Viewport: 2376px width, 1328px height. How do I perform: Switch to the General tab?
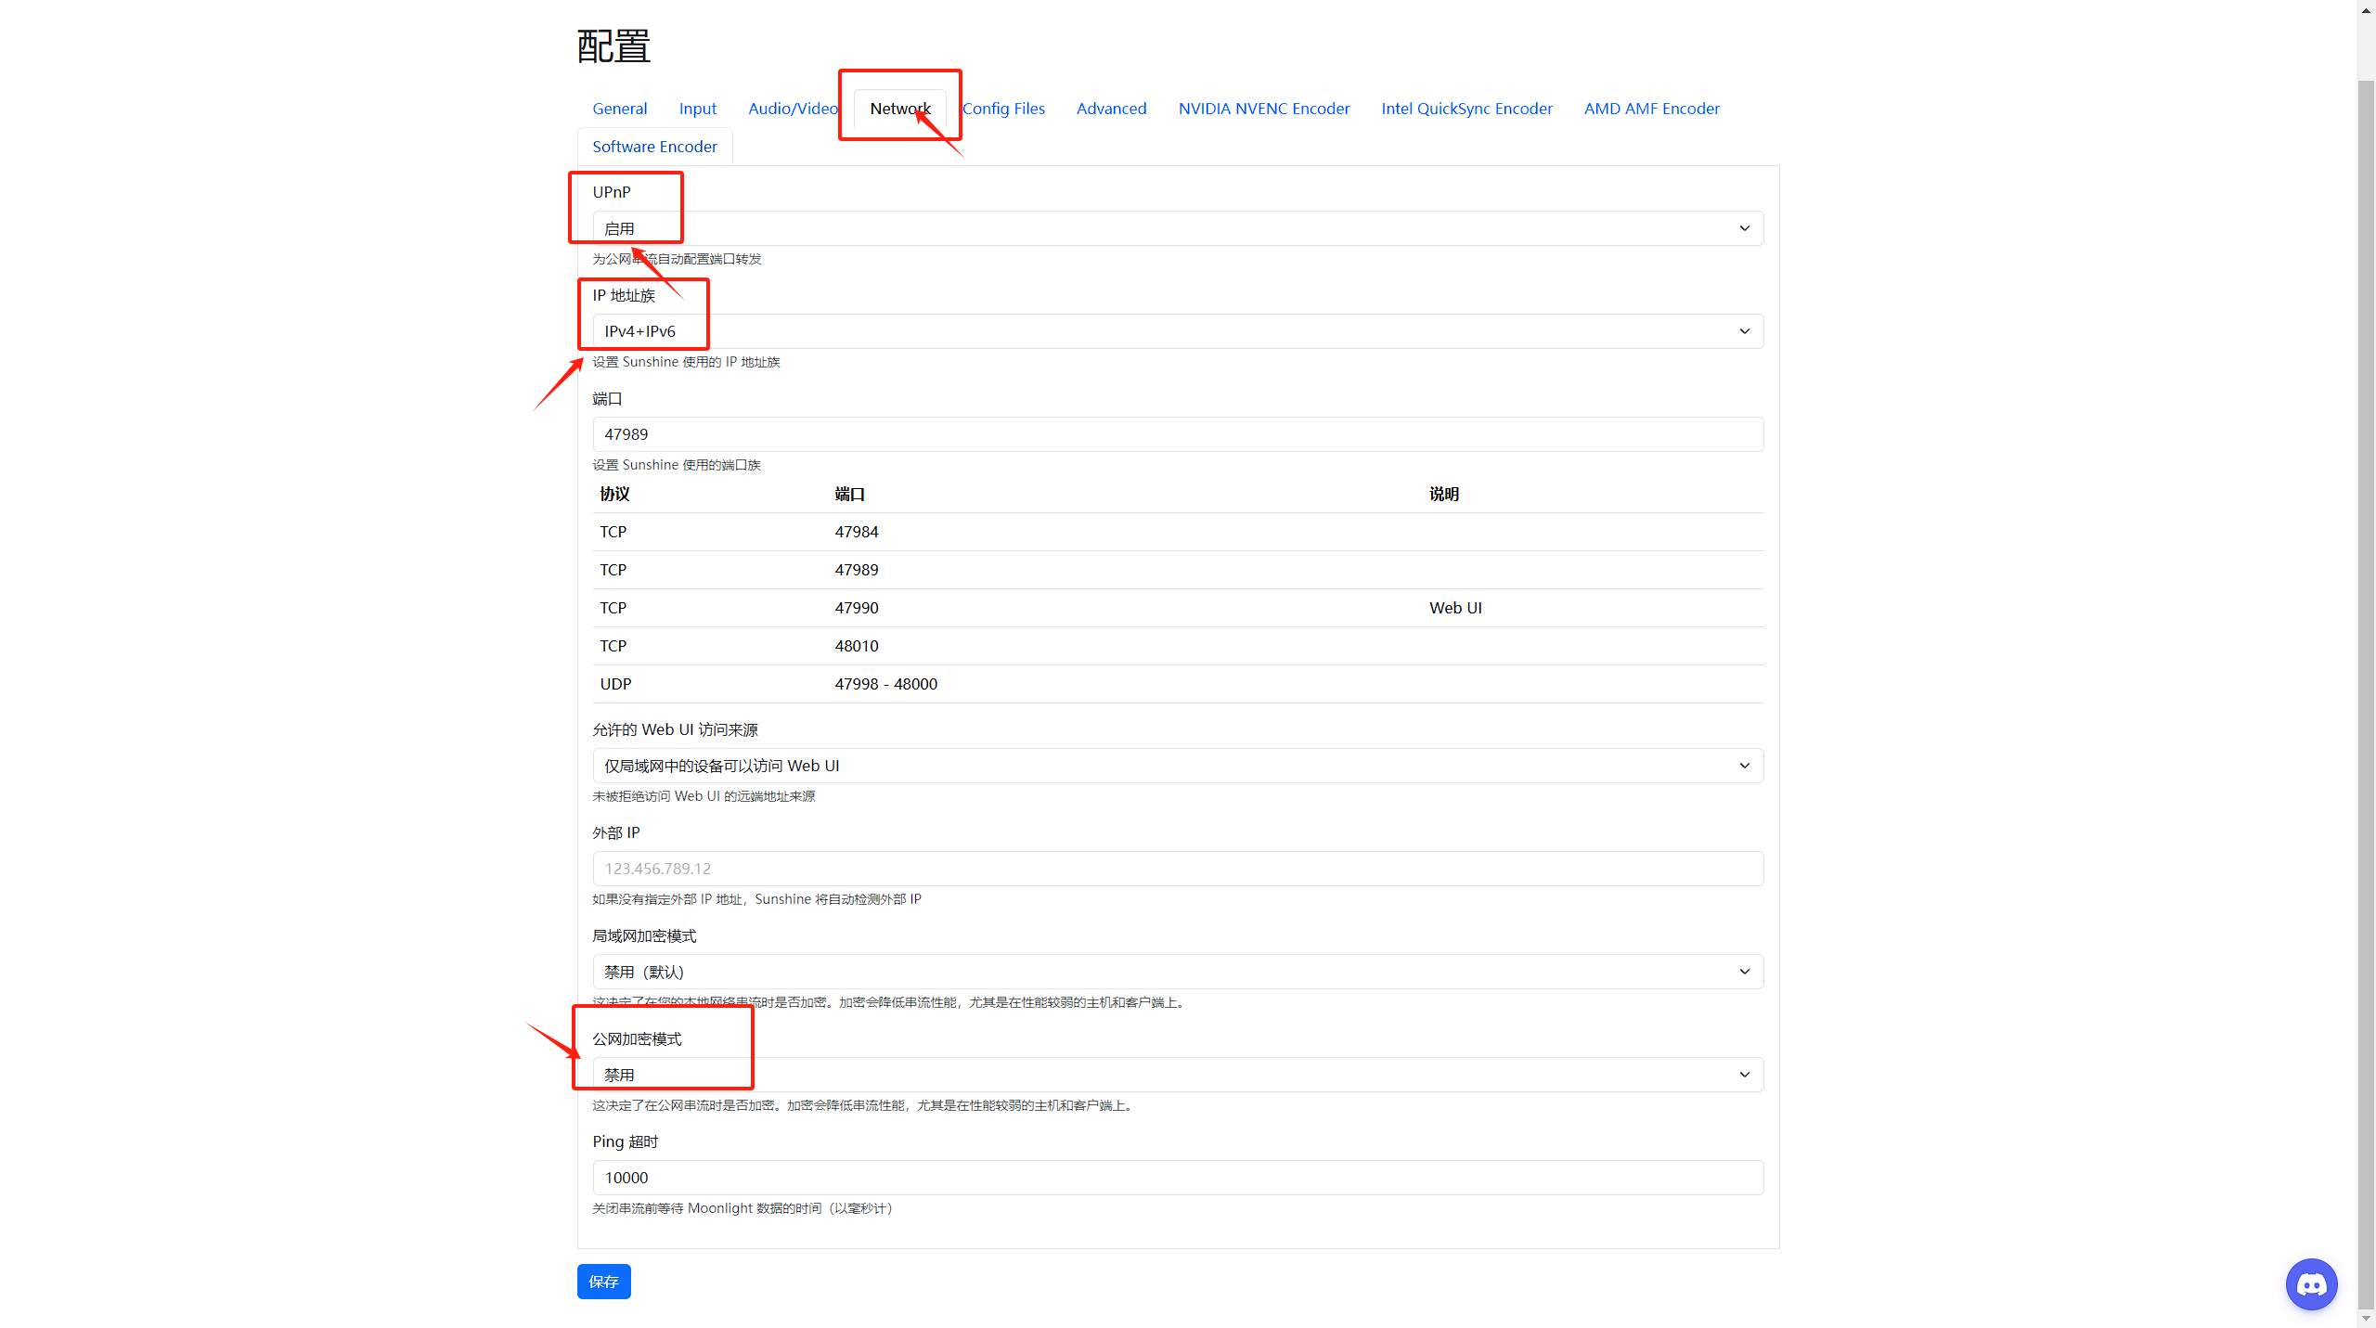point(620,109)
